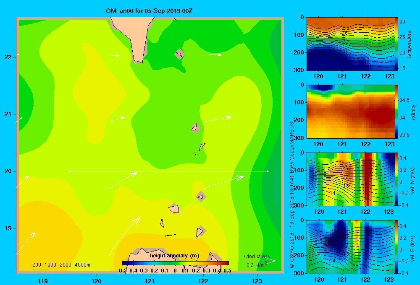
Task: Click latitude label '20' on main map axis
Action: 8,171
